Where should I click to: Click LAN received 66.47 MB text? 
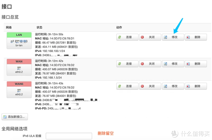[x=55, y=43]
